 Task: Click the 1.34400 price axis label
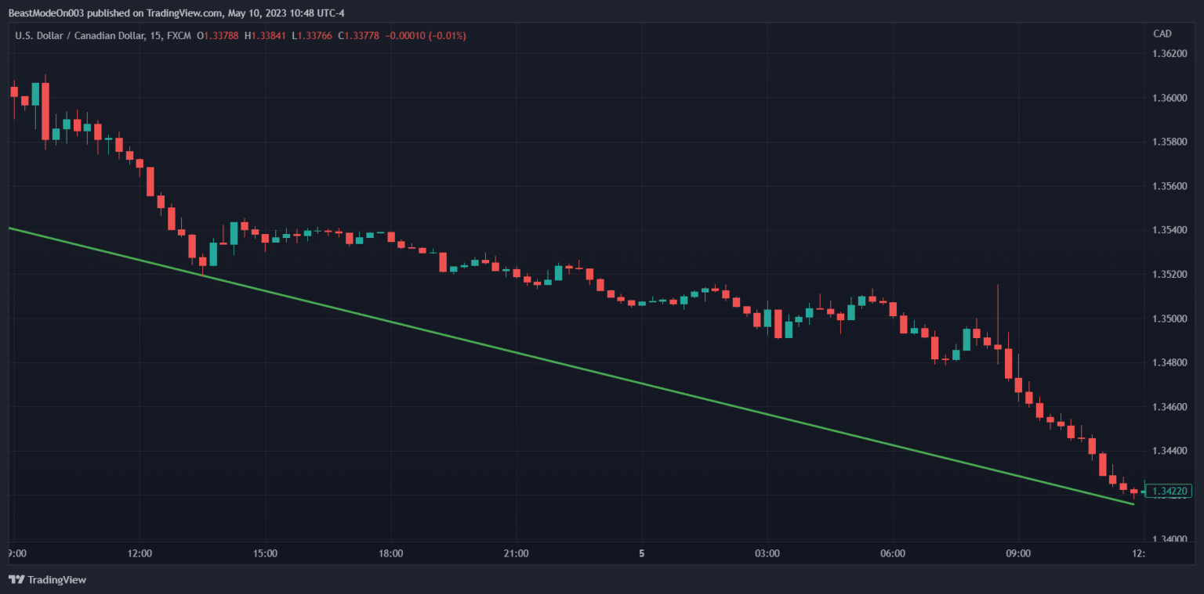coord(1168,452)
